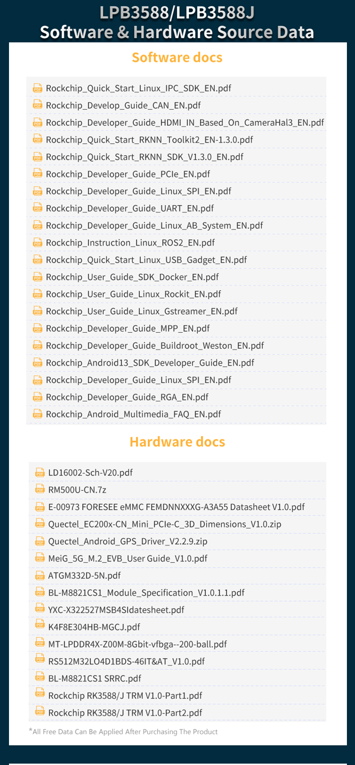
Task: Select Quectel_Android_GPS_Driver_V2.2.9.zip text
Action: coord(128,541)
